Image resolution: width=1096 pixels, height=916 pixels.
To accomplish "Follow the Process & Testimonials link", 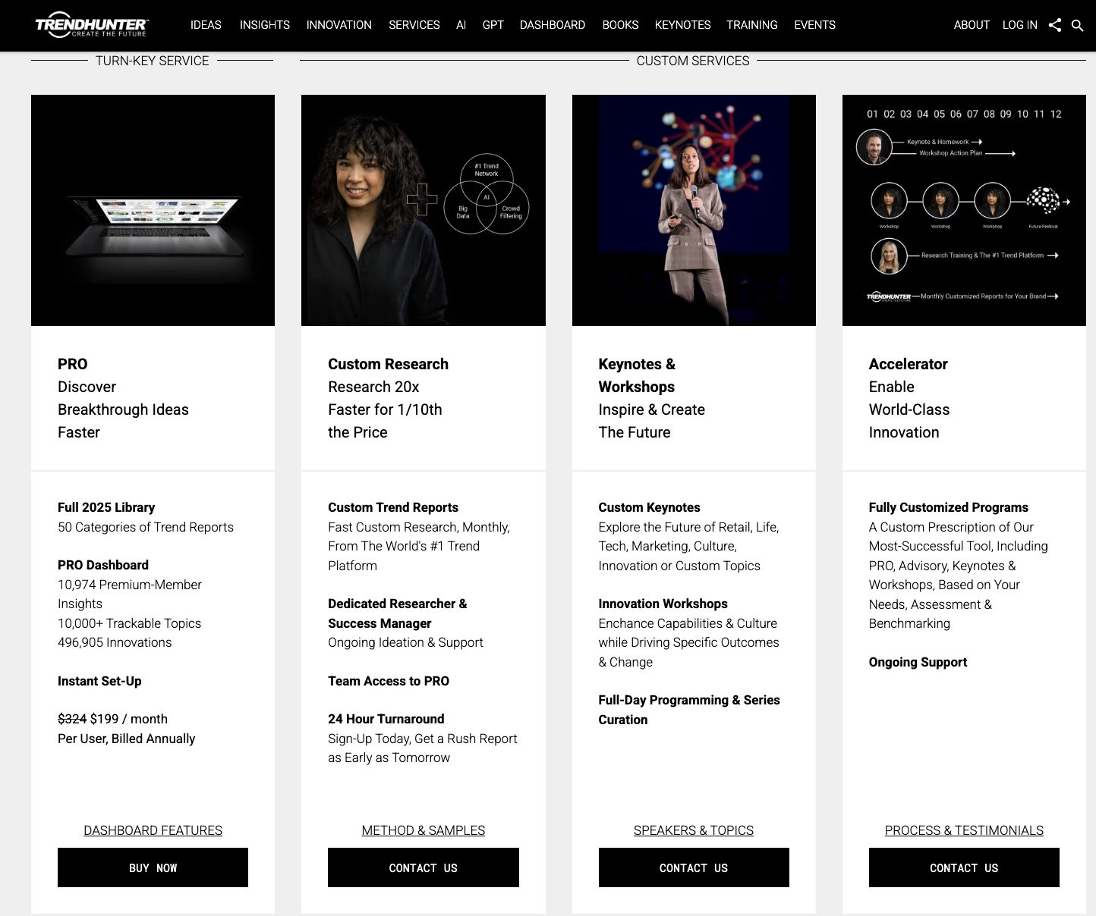I will 963,830.
